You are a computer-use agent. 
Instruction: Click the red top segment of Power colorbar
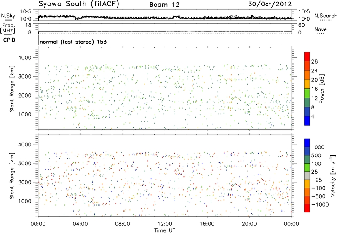pos(307,57)
